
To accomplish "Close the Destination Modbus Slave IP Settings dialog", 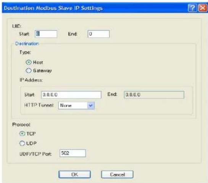I will (x=202, y=8).
